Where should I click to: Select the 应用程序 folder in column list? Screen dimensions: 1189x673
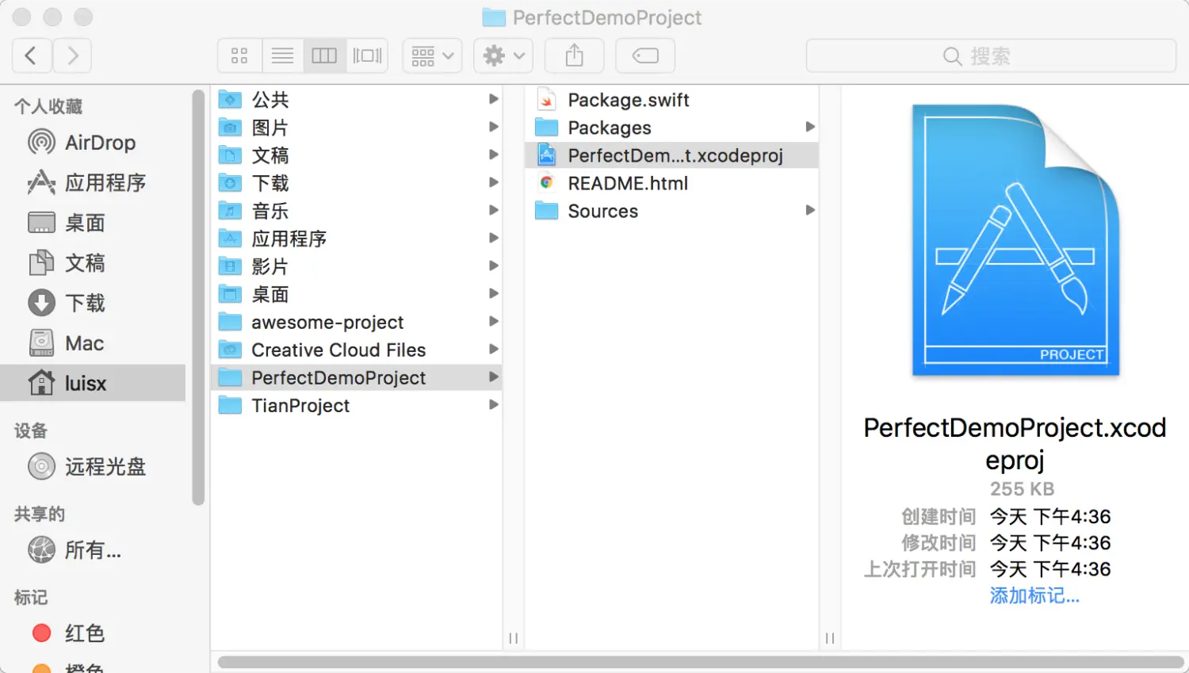click(357, 239)
